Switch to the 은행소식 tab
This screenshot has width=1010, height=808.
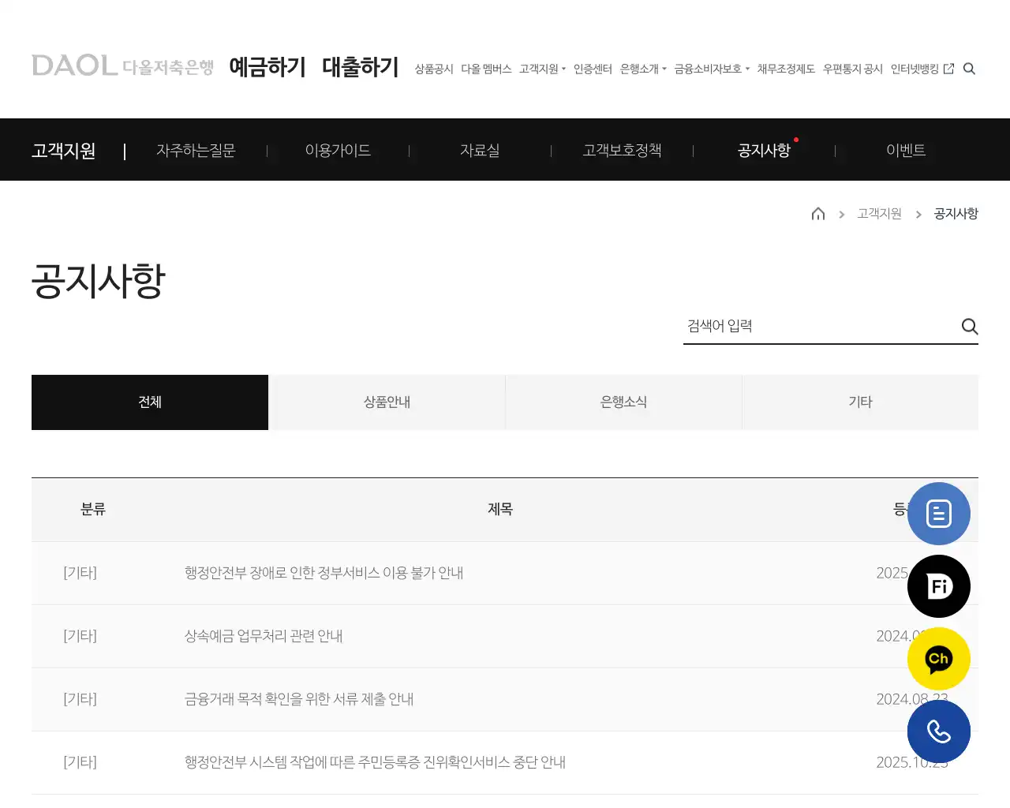(x=623, y=402)
